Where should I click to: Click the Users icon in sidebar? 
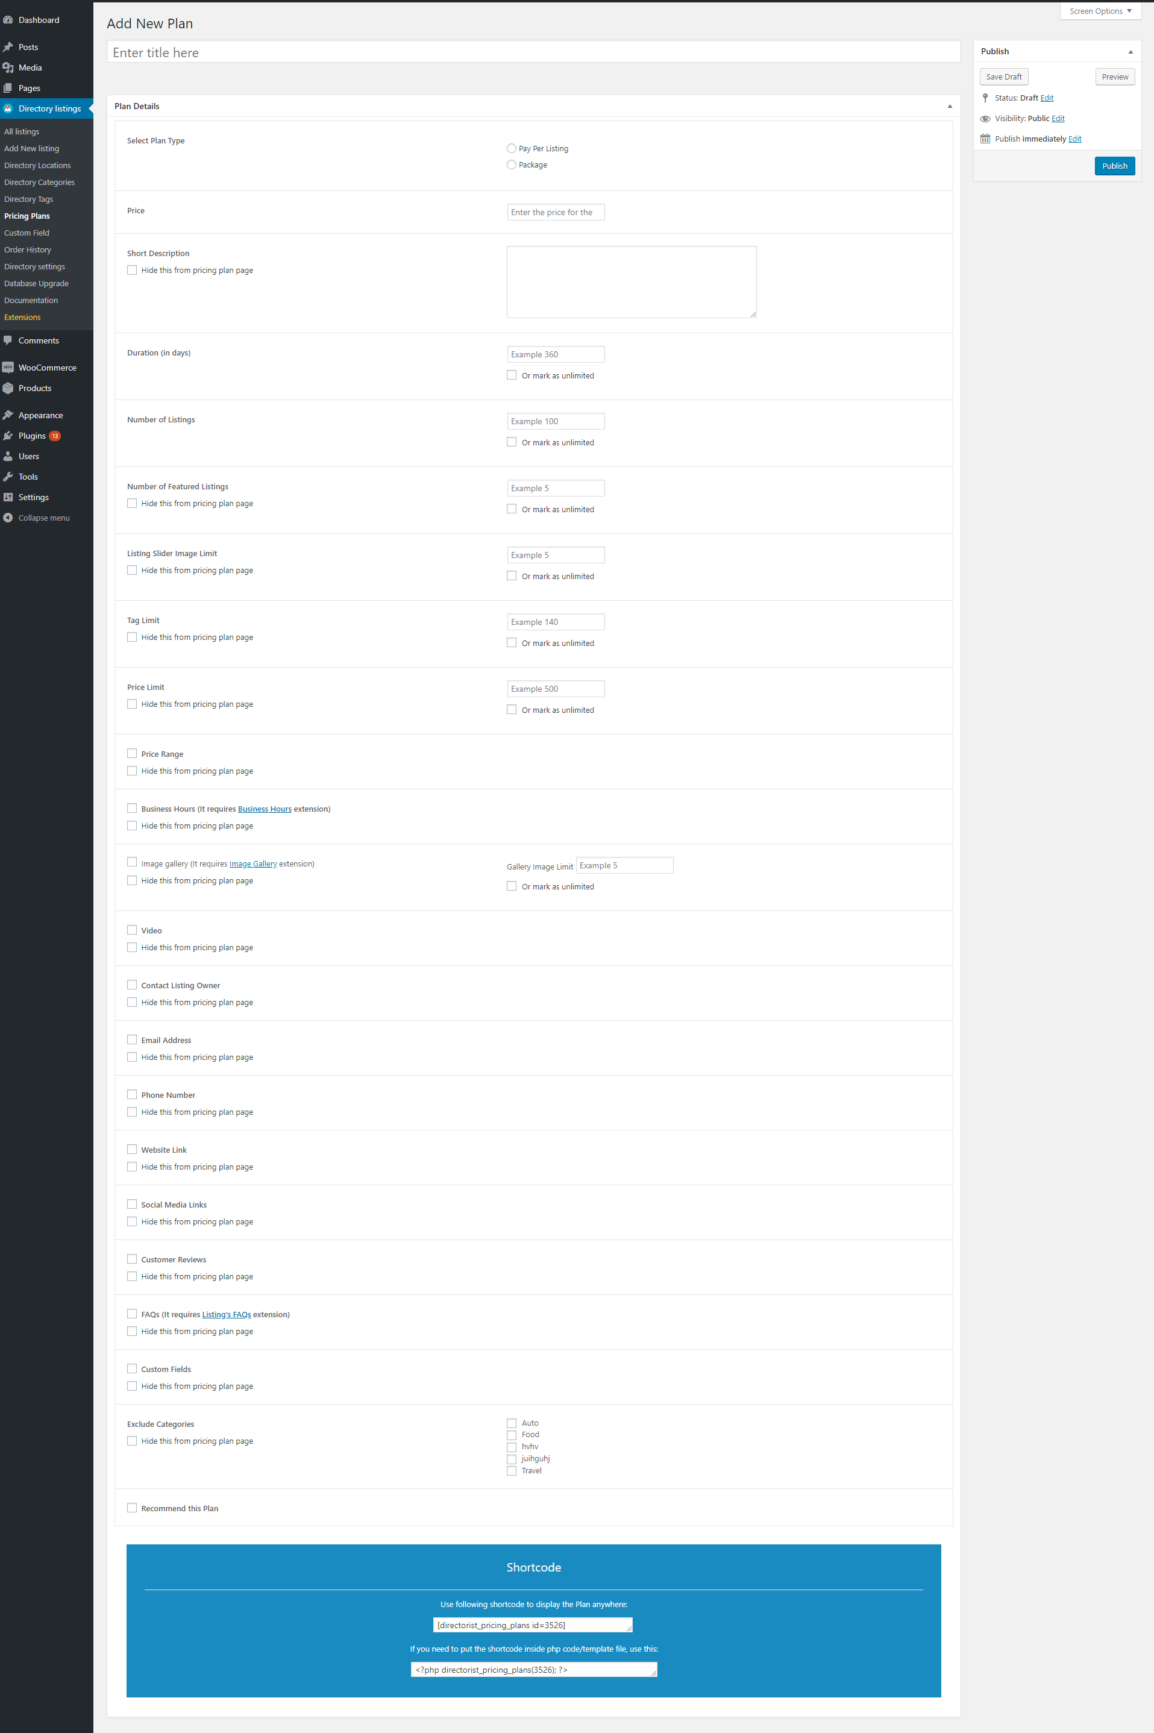(x=8, y=457)
